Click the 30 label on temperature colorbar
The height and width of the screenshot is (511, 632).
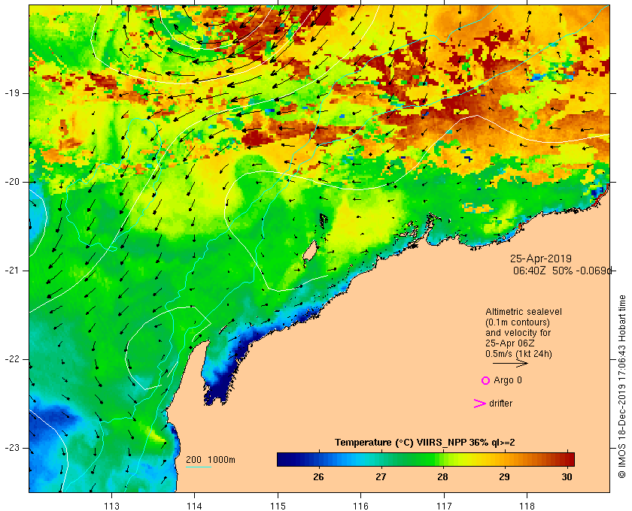click(567, 477)
